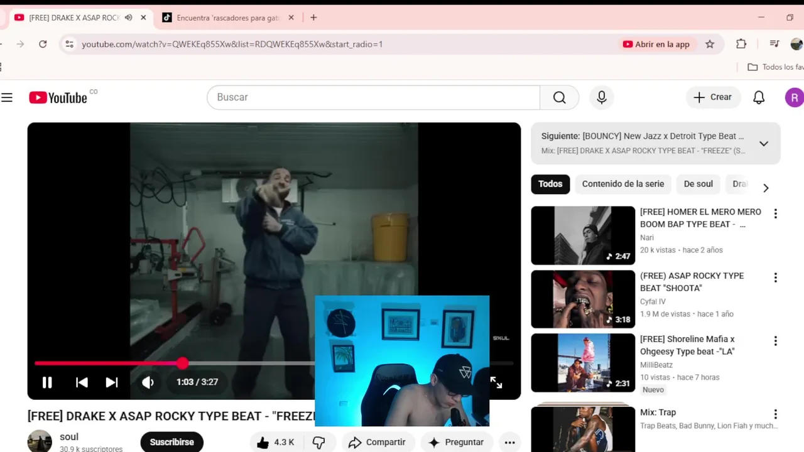Click channel name MilliBeatz
Image resolution: width=804 pixels, height=452 pixels.
click(656, 365)
